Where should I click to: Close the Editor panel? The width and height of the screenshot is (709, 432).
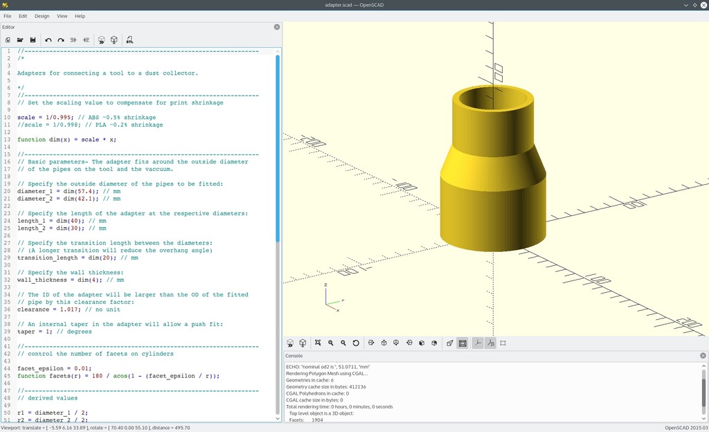pyautogui.click(x=277, y=27)
